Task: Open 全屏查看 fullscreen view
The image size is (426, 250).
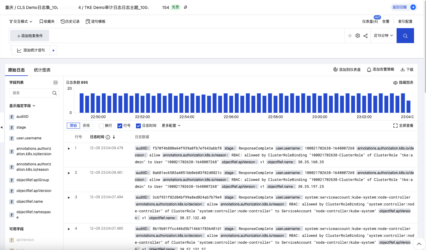Action: (x=403, y=126)
